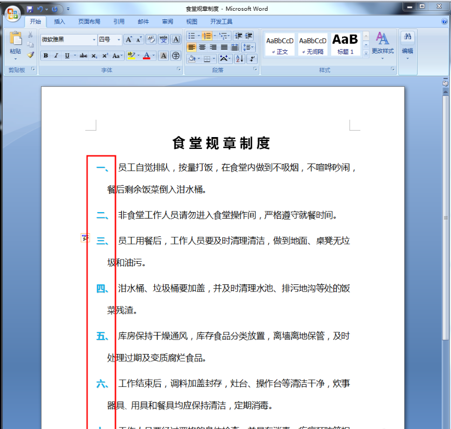
Task: Apply distributed alignment
Action: click(235, 47)
